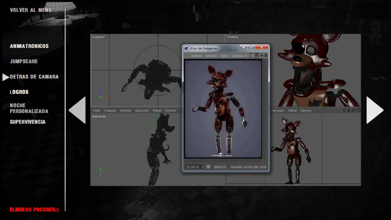
Task: Open Edición menu in Visor de Imágenes
Action: click(211, 56)
